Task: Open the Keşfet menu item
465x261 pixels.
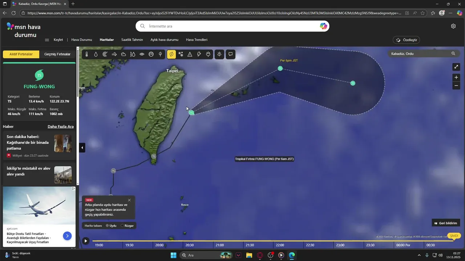Action: point(58,40)
